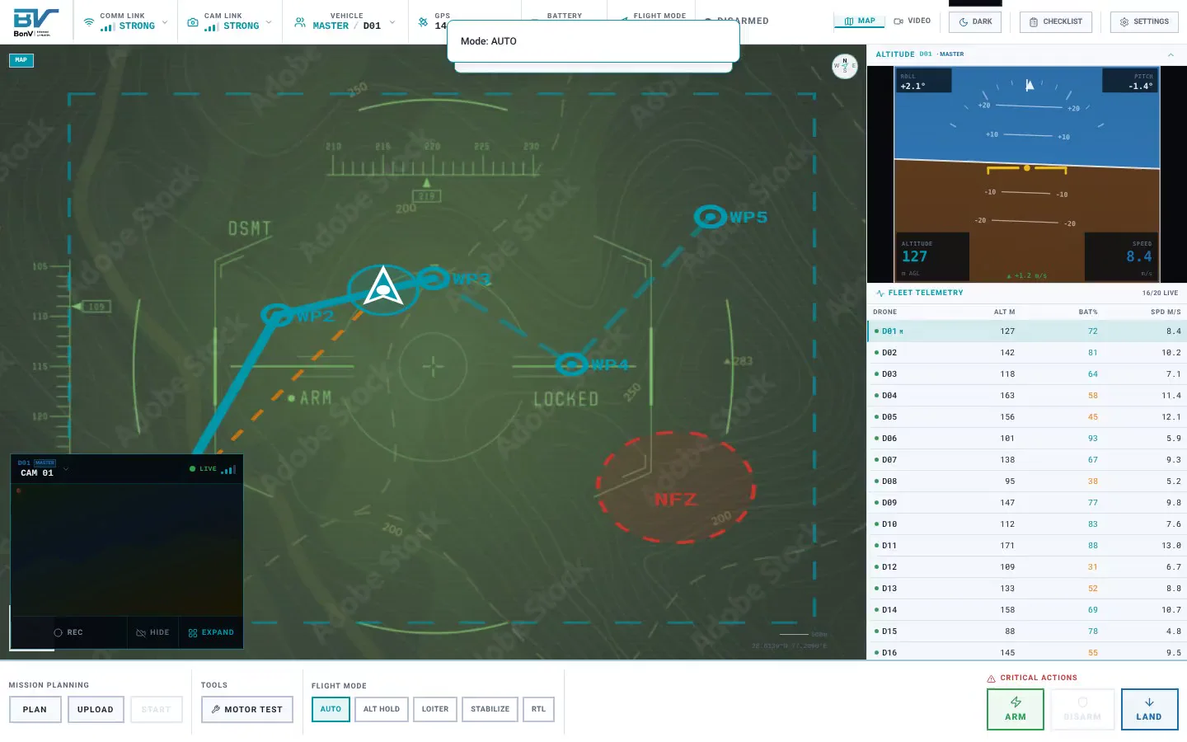Viewport: 1187px width, 742px height.
Task: Click the vehicle users icon
Action: [300, 22]
